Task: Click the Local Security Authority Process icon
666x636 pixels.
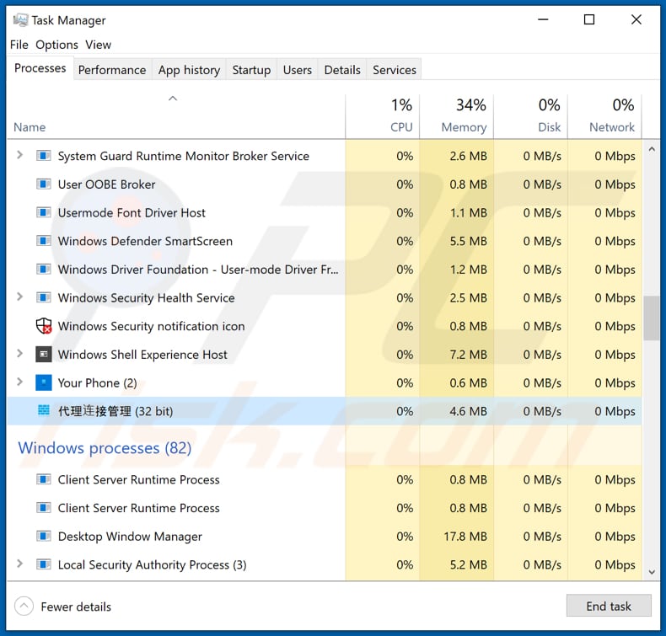Action: tap(43, 564)
